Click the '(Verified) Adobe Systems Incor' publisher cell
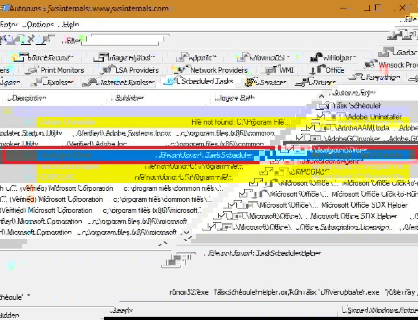 (x=123, y=133)
